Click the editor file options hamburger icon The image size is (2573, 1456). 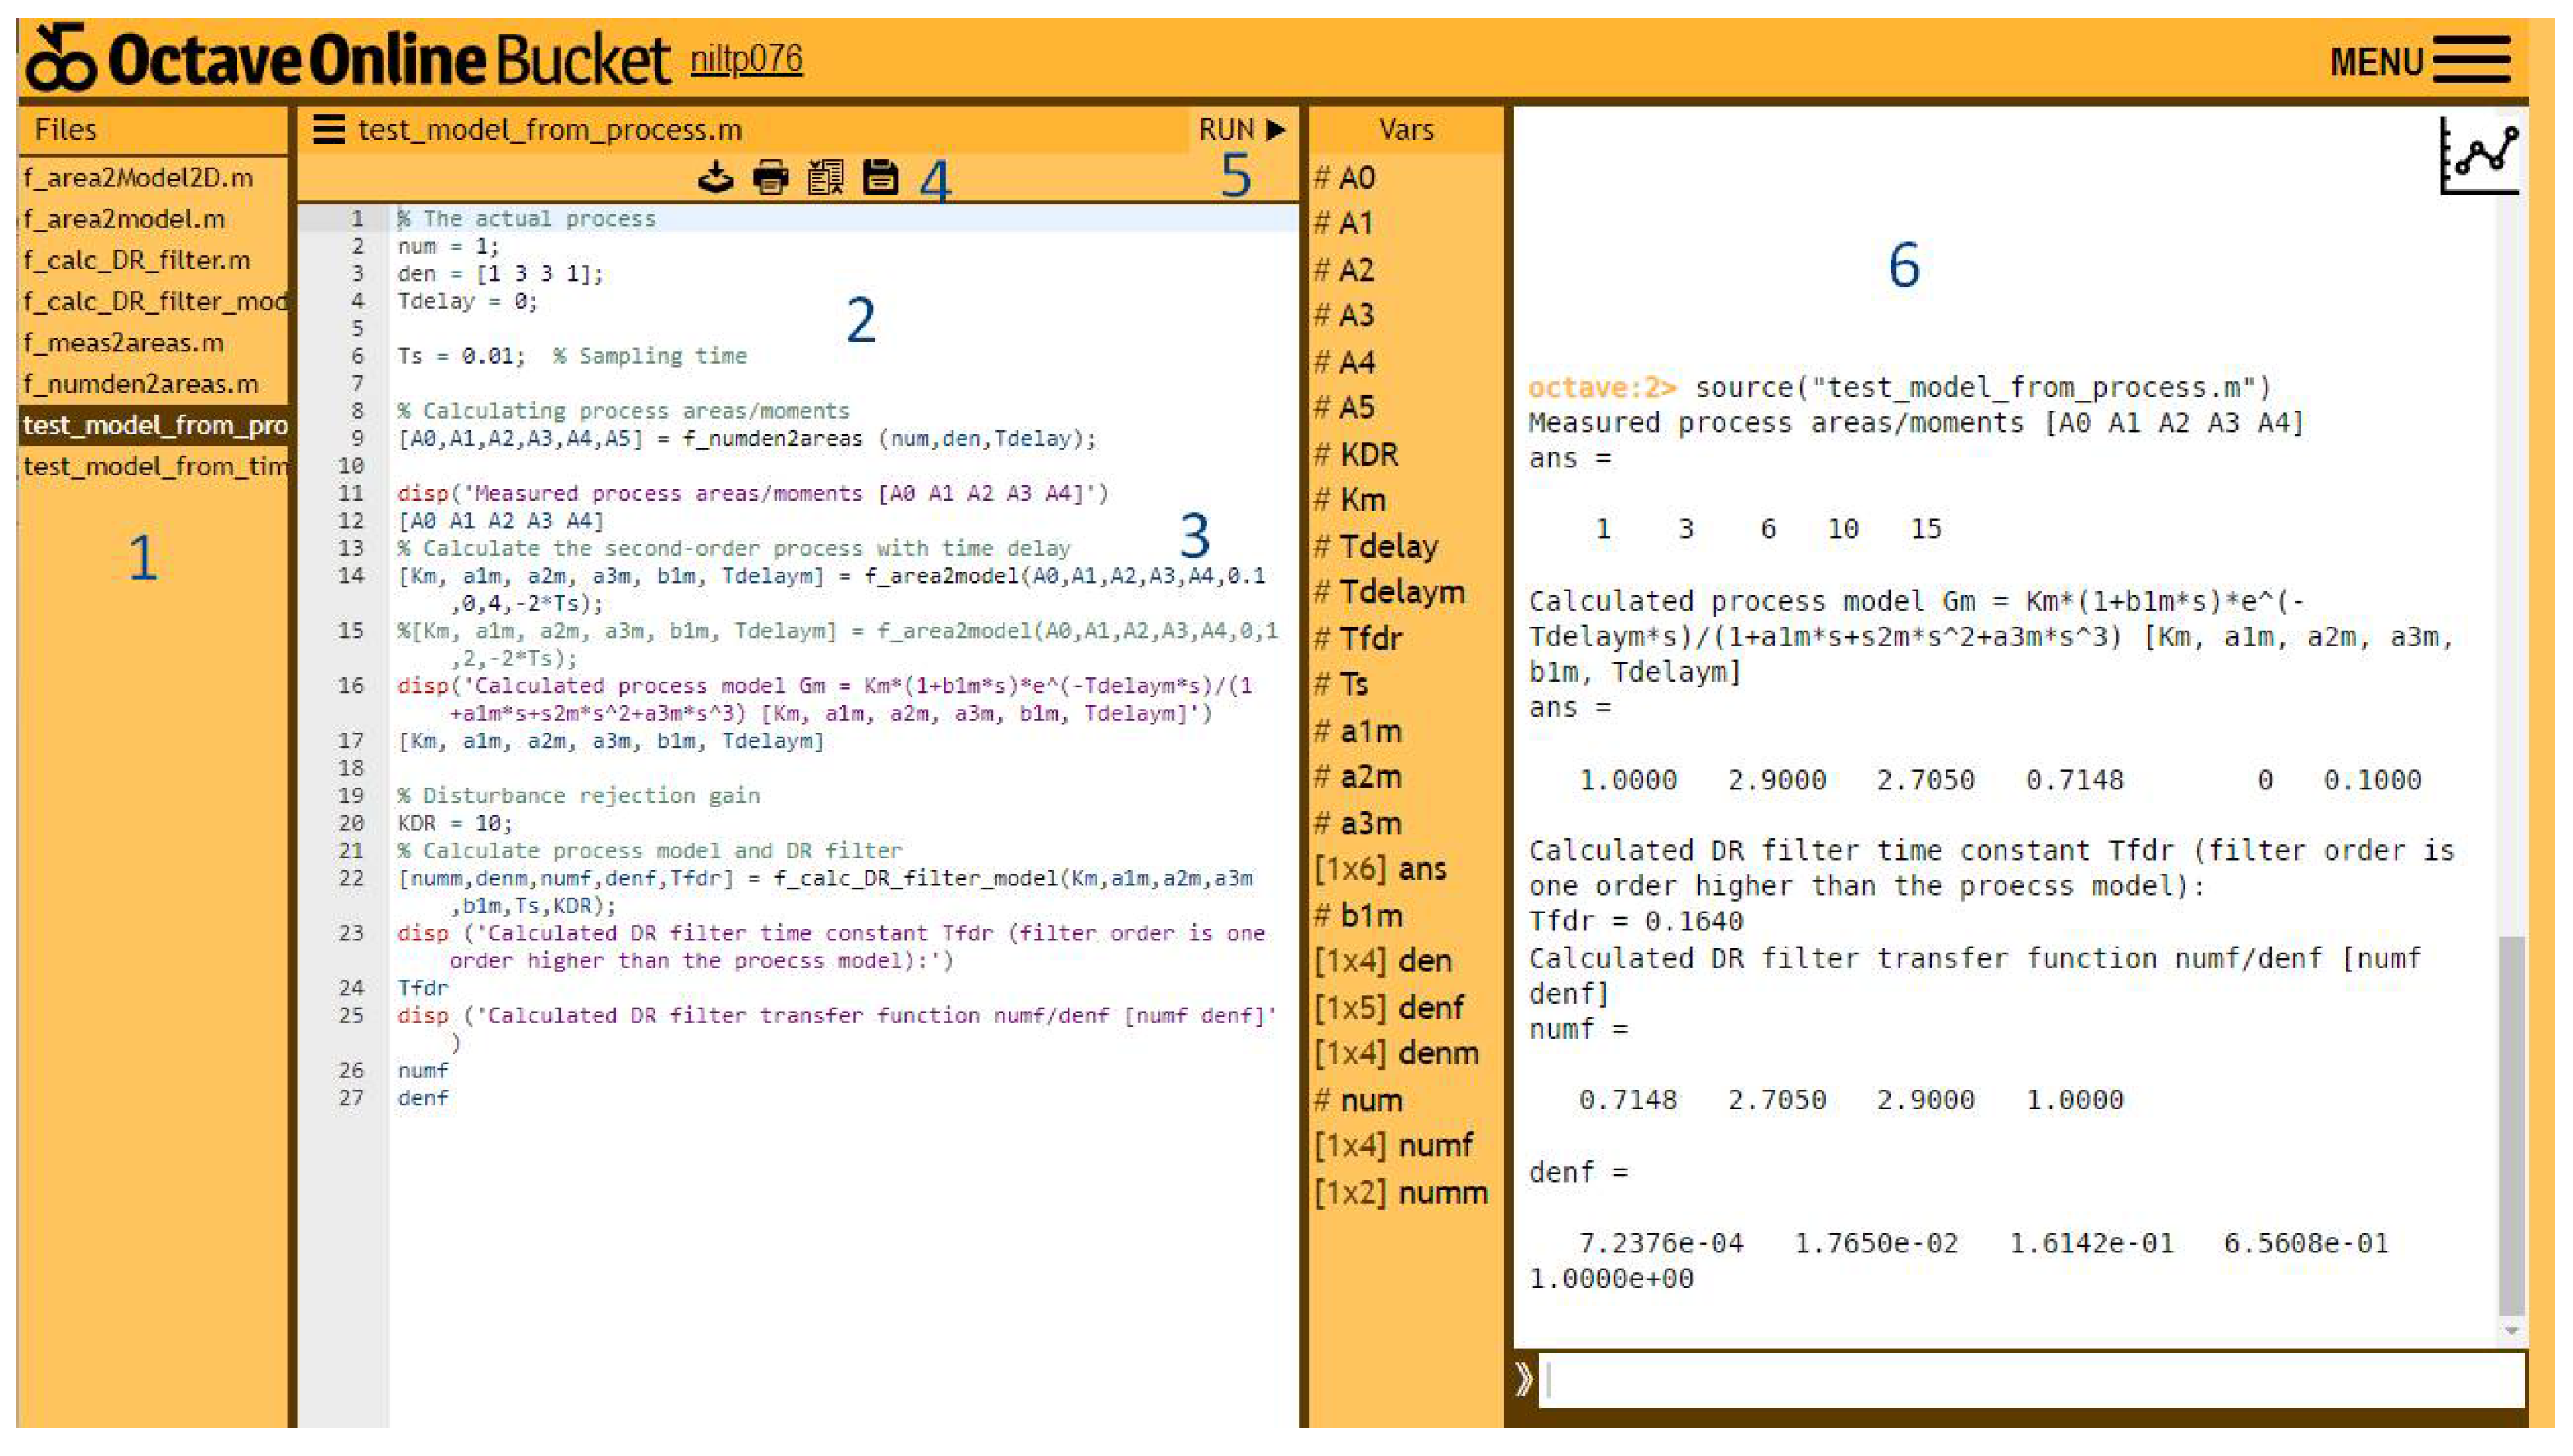pyautogui.click(x=329, y=130)
